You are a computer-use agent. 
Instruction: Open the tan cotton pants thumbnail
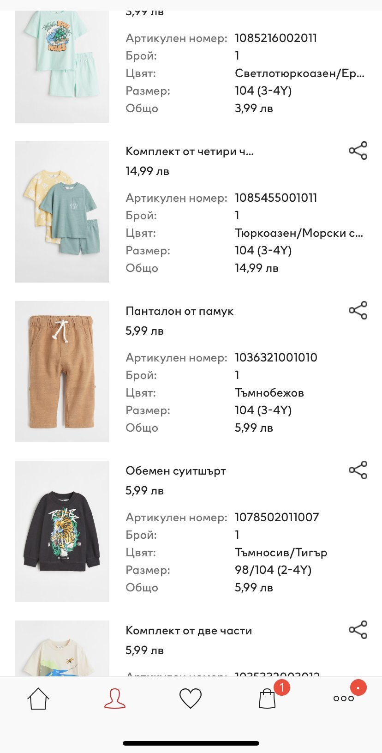click(x=62, y=372)
